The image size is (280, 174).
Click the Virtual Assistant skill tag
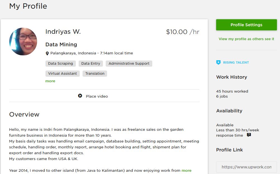(x=62, y=74)
